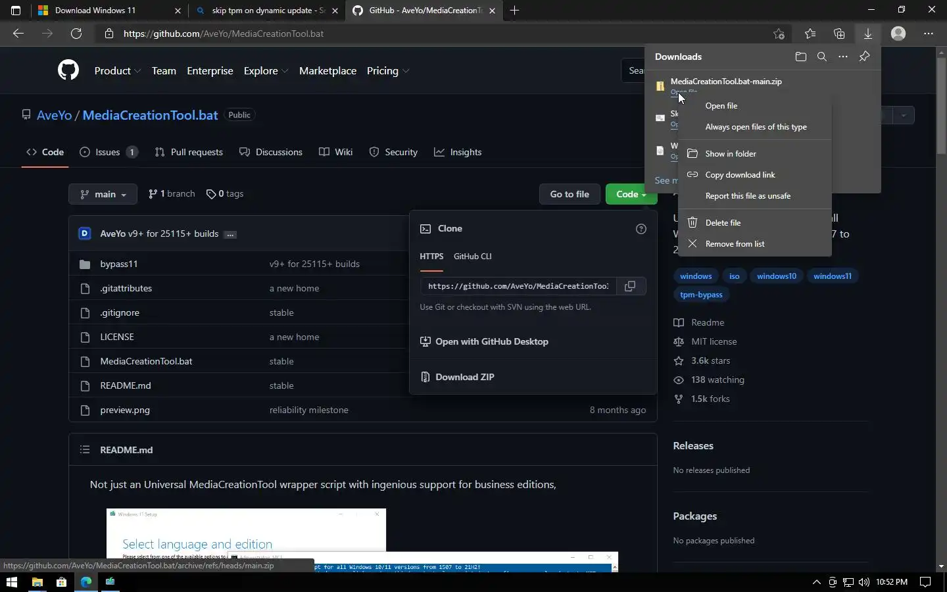Open the Security tab

[x=393, y=152]
